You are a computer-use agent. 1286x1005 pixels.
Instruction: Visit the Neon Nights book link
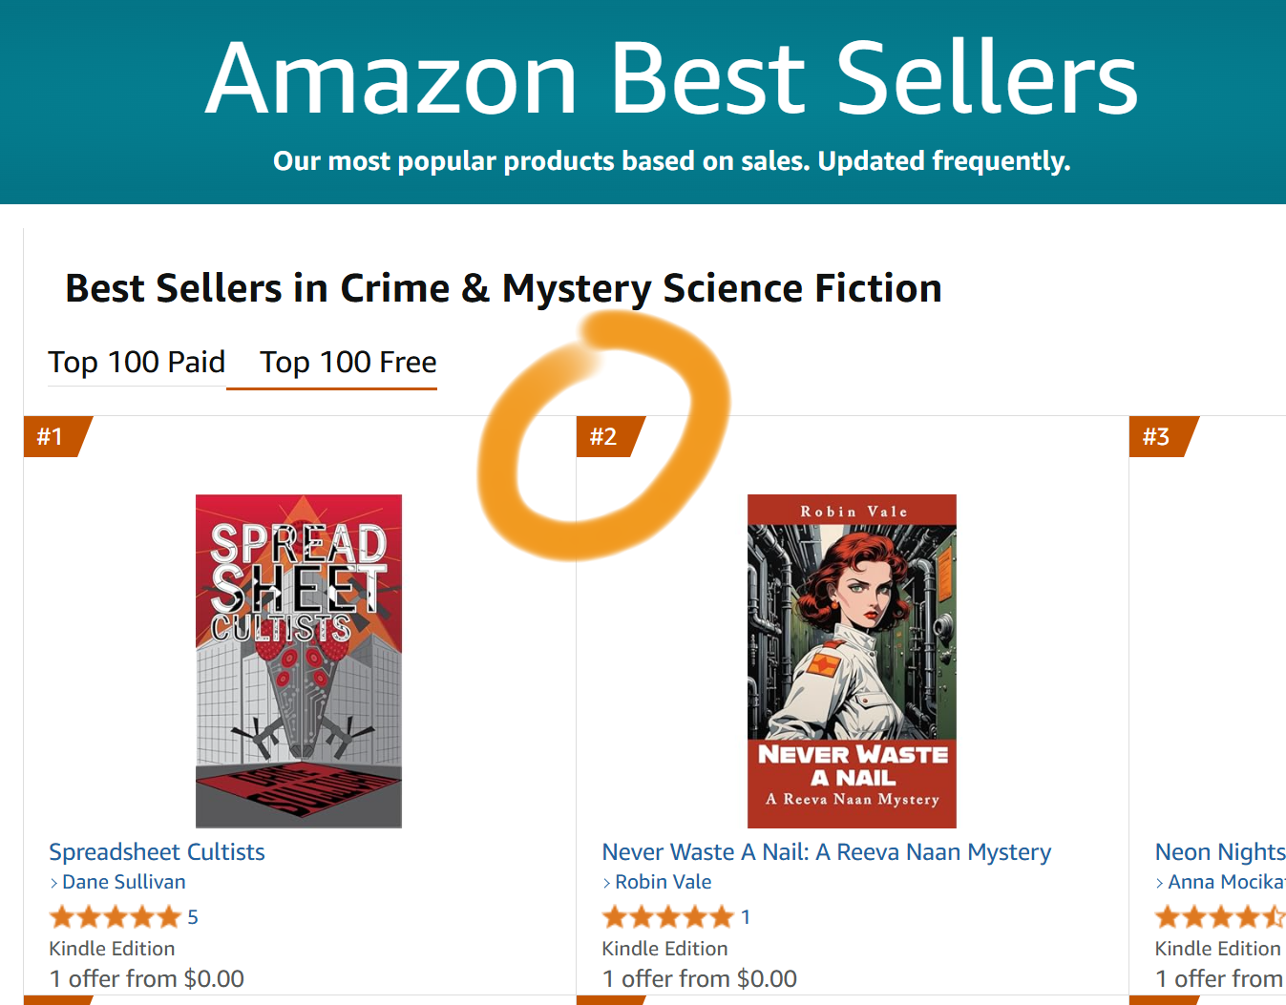point(1219,852)
